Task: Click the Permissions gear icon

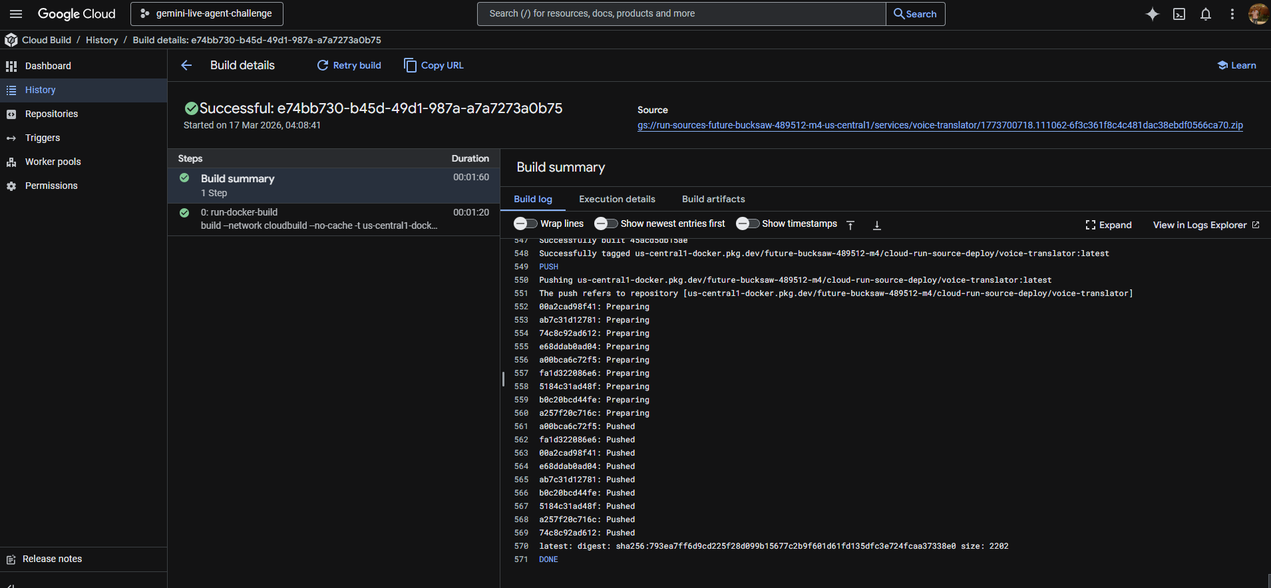Action: click(11, 186)
